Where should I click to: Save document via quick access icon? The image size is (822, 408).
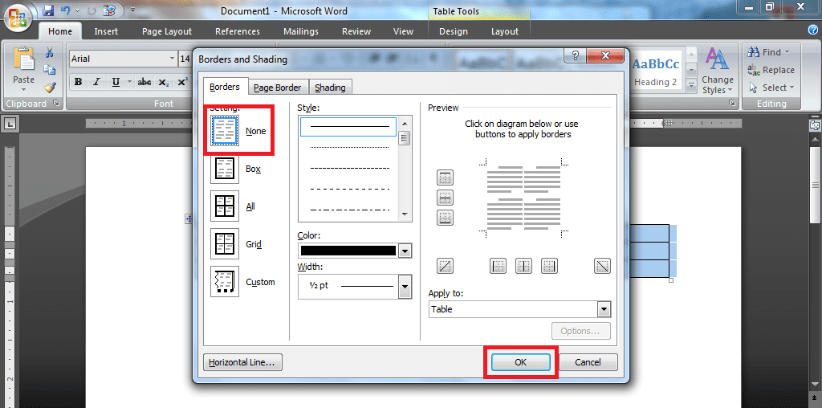tap(48, 10)
